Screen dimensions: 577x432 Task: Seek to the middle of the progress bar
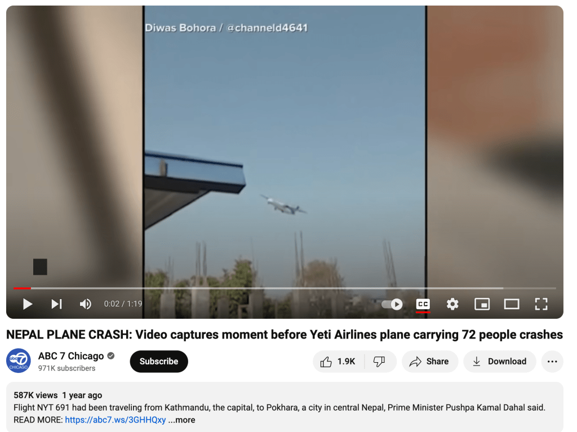click(x=285, y=288)
